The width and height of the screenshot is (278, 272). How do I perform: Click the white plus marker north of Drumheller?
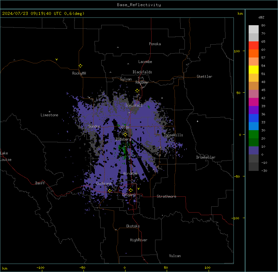pyautogui.click(x=197, y=121)
